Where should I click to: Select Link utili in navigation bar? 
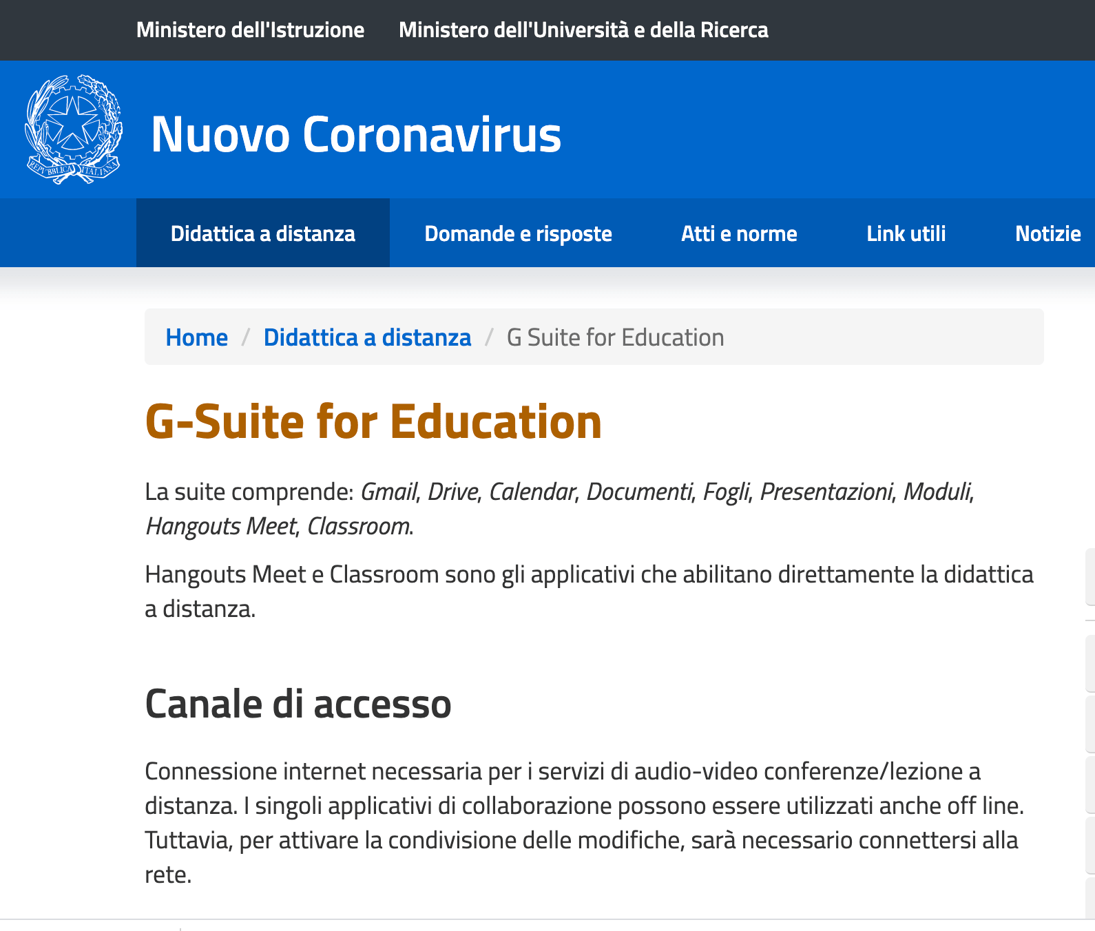906,233
